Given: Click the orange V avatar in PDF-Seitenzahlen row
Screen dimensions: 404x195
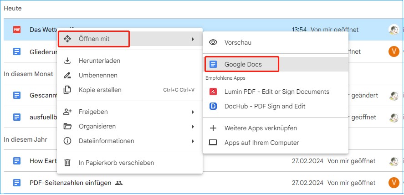Looking at the screenshot, I should [x=394, y=183].
